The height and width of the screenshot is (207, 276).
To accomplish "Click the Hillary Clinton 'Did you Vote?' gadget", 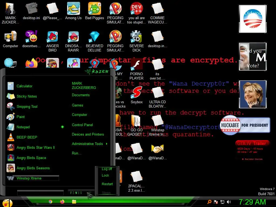I will click(x=253, y=94).
